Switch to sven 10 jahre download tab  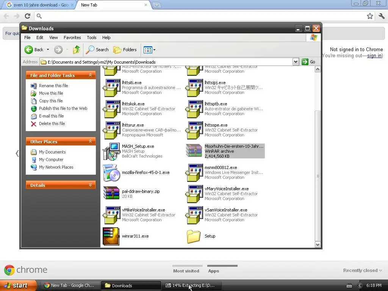coord(38,5)
